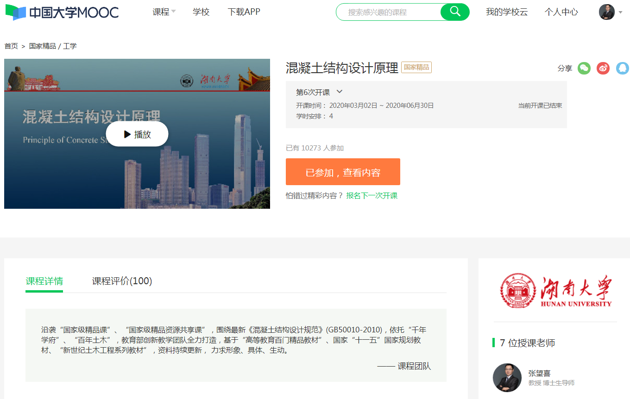Share course via Weibo icon
Viewport: 630px width, 399px height.
[x=603, y=68]
